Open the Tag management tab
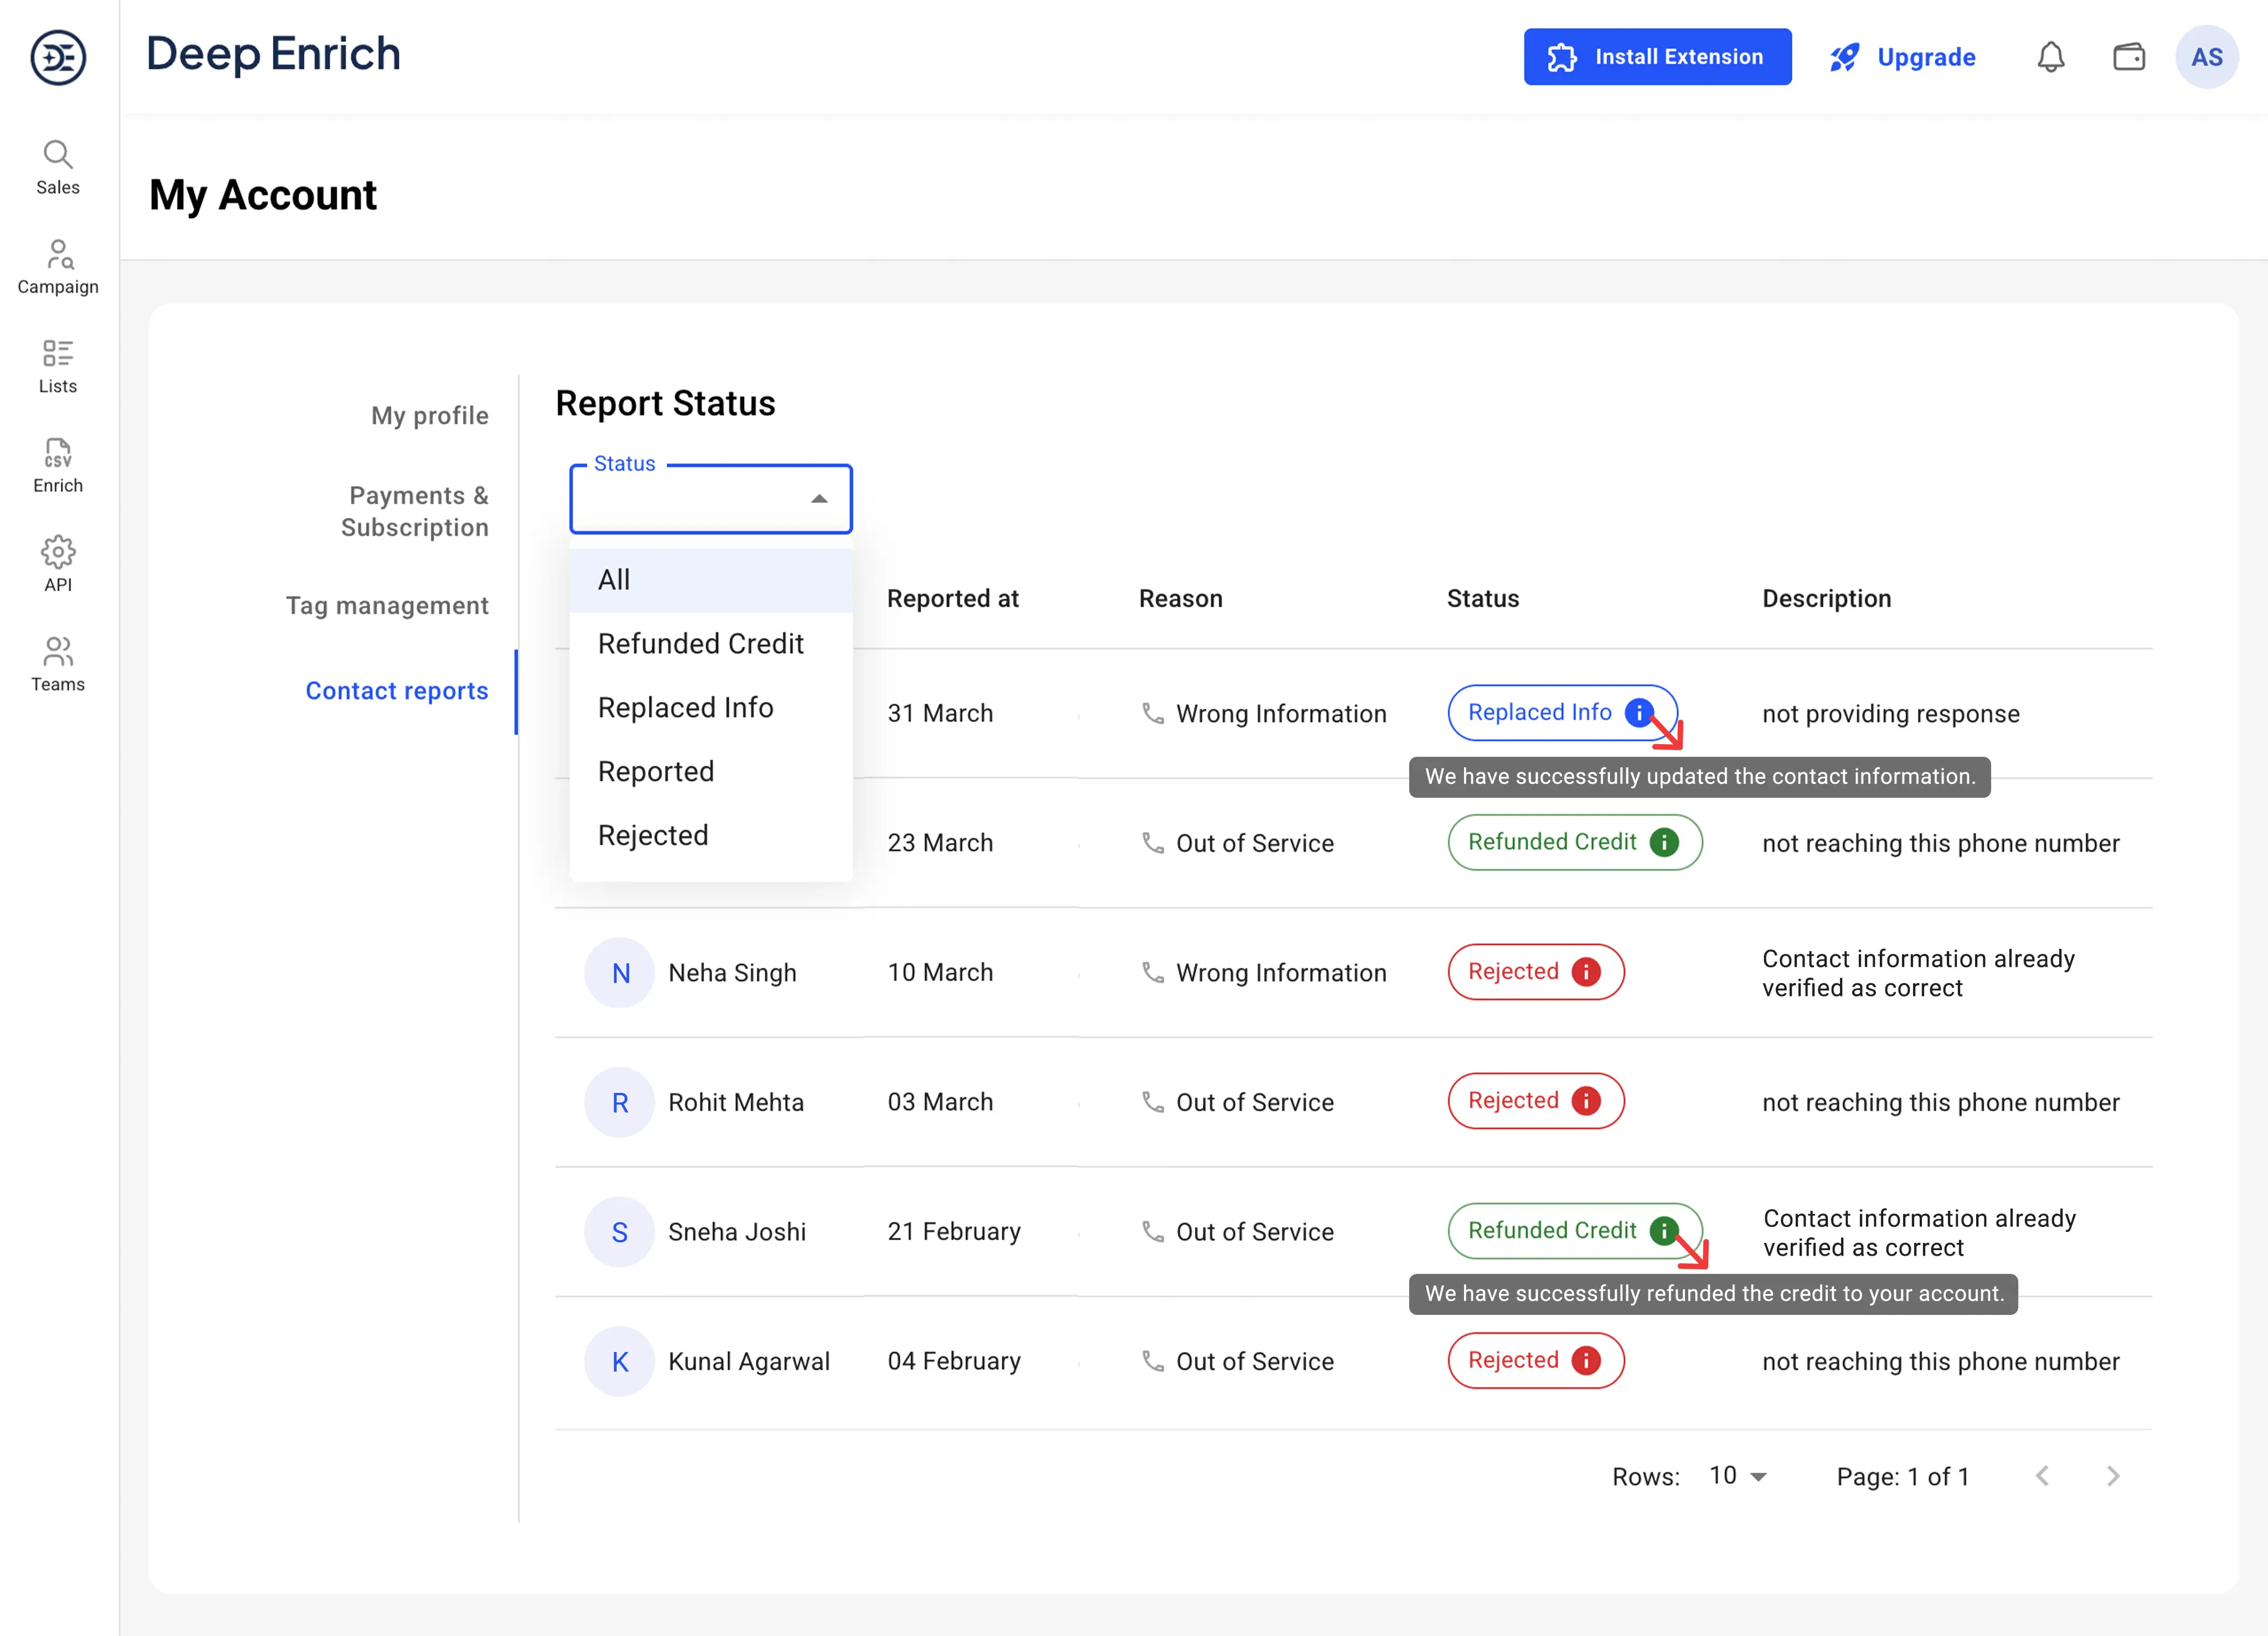Viewport: 2268px width, 1636px height. [388, 606]
